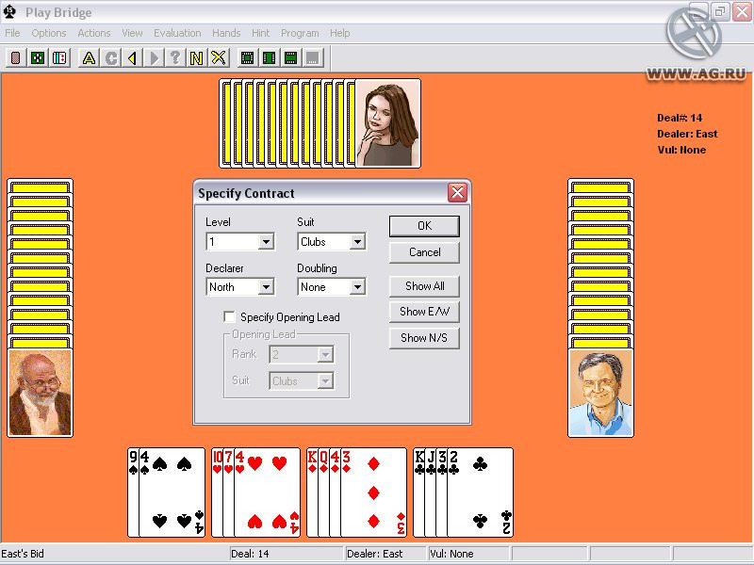The height and width of the screenshot is (565, 754).
Task: Open the Evaluation menu
Action: coord(177,33)
